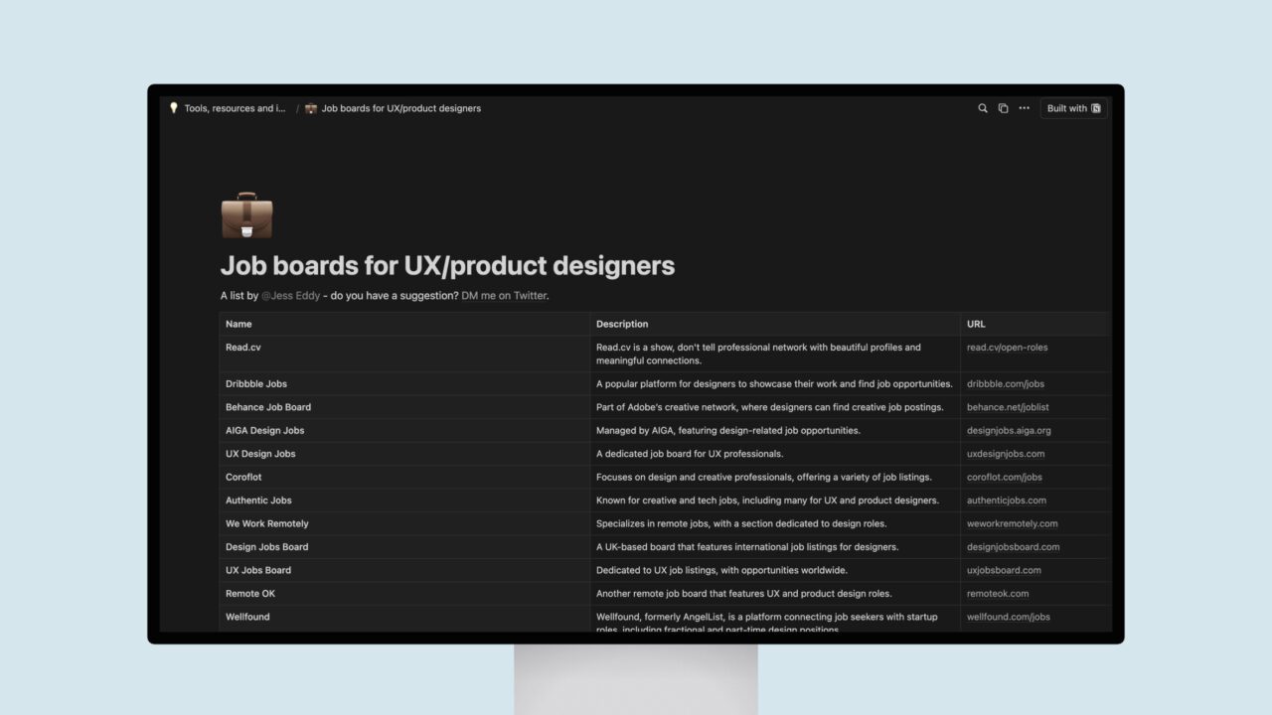Open the dribbble.com/jobs link

1006,384
